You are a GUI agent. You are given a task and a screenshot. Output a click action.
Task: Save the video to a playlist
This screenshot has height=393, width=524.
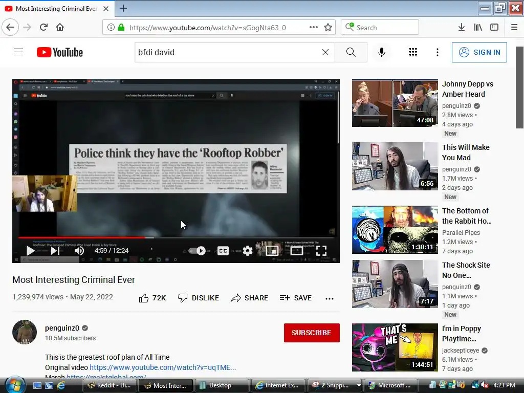296,298
